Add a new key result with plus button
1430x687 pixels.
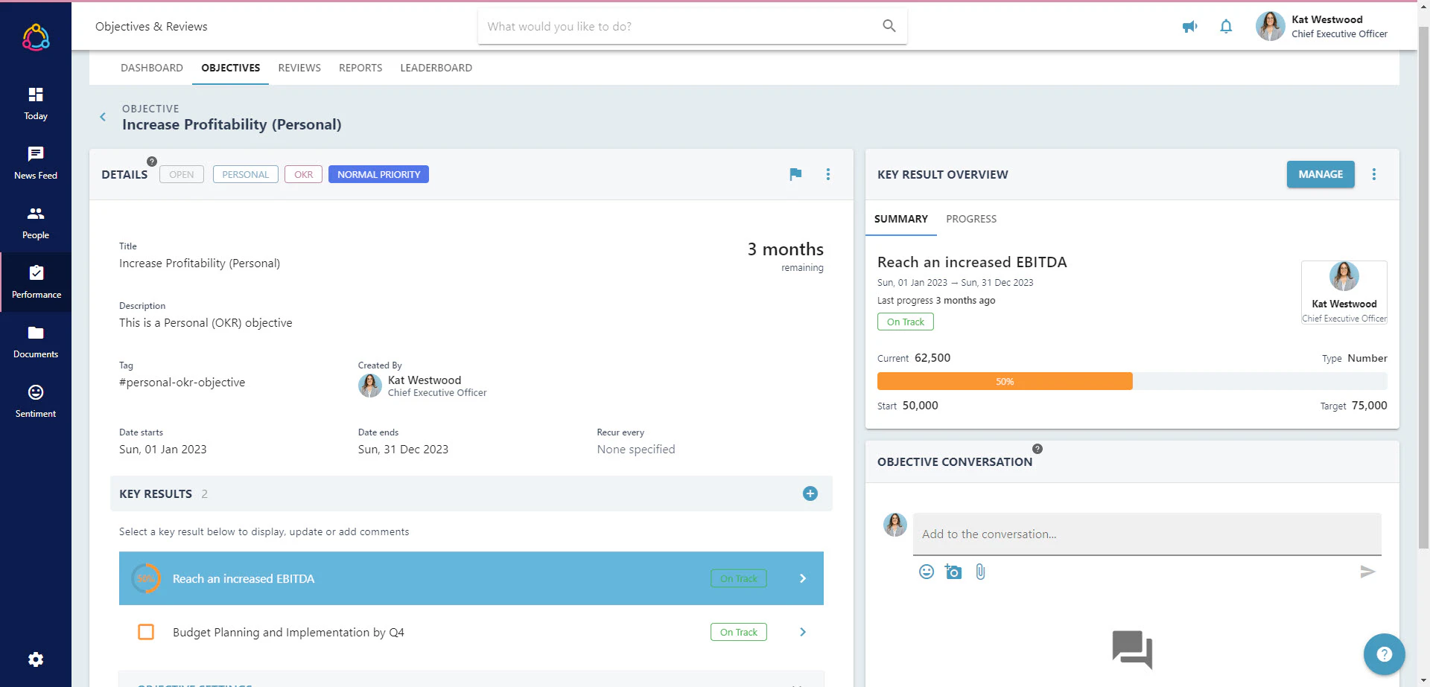click(810, 493)
